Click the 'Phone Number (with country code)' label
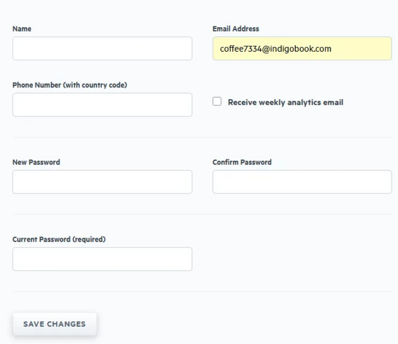Image resolution: width=398 pixels, height=344 pixels. pyautogui.click(x=70, y=85)
